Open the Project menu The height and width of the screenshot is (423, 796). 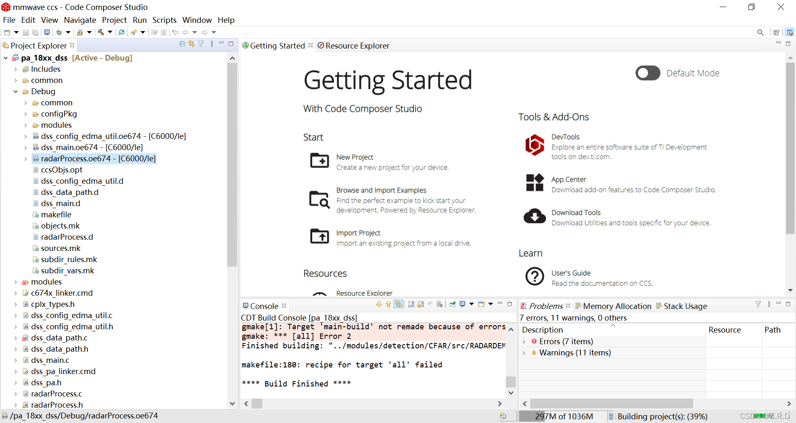pyautogui.click(x=114, y=20)
